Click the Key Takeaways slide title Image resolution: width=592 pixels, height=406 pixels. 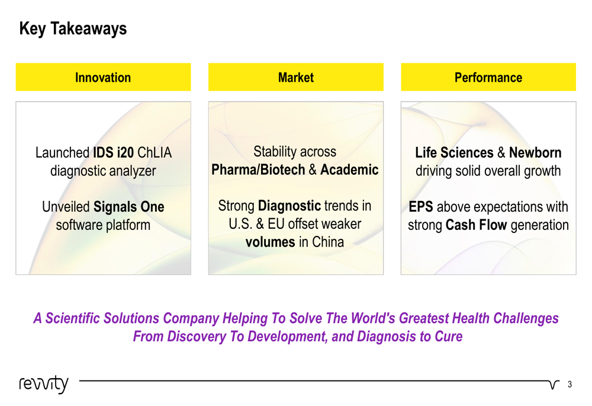73,28
